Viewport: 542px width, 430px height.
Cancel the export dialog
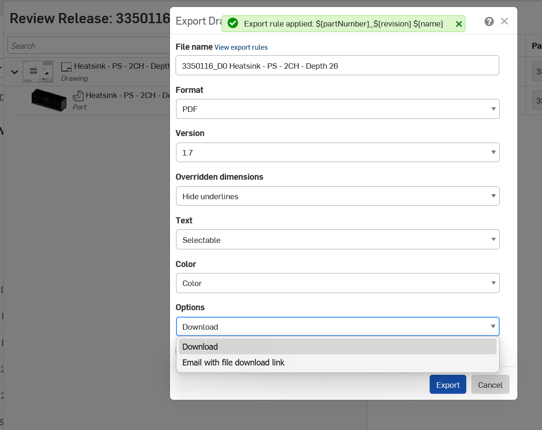[x=490, y=384]
